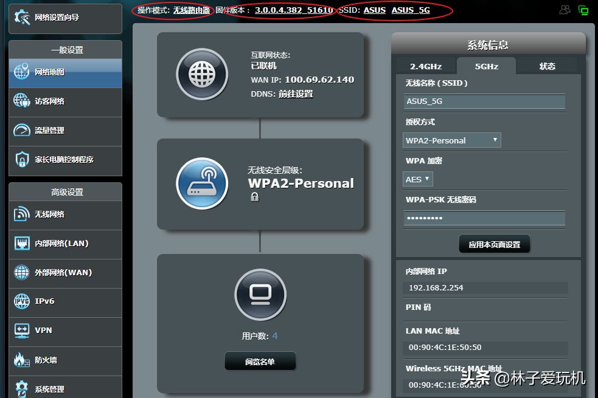Click the 系统信息 panel header
The width and height of the screenshot is (598, 398).
pyautogui.click(x=488, y=44)
